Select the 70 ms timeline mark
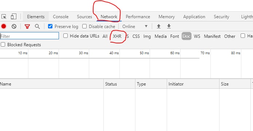The height and width of the screenshot is (131, 253). point(205,53)
